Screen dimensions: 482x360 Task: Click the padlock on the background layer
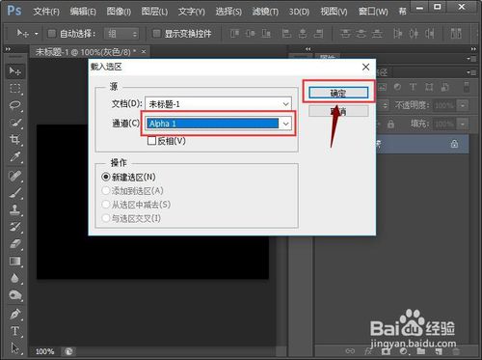(454, 144)
